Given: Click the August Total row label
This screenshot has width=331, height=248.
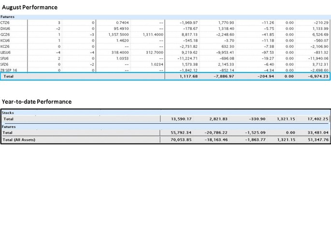Looking at the screenshot, I should (9, 76).
